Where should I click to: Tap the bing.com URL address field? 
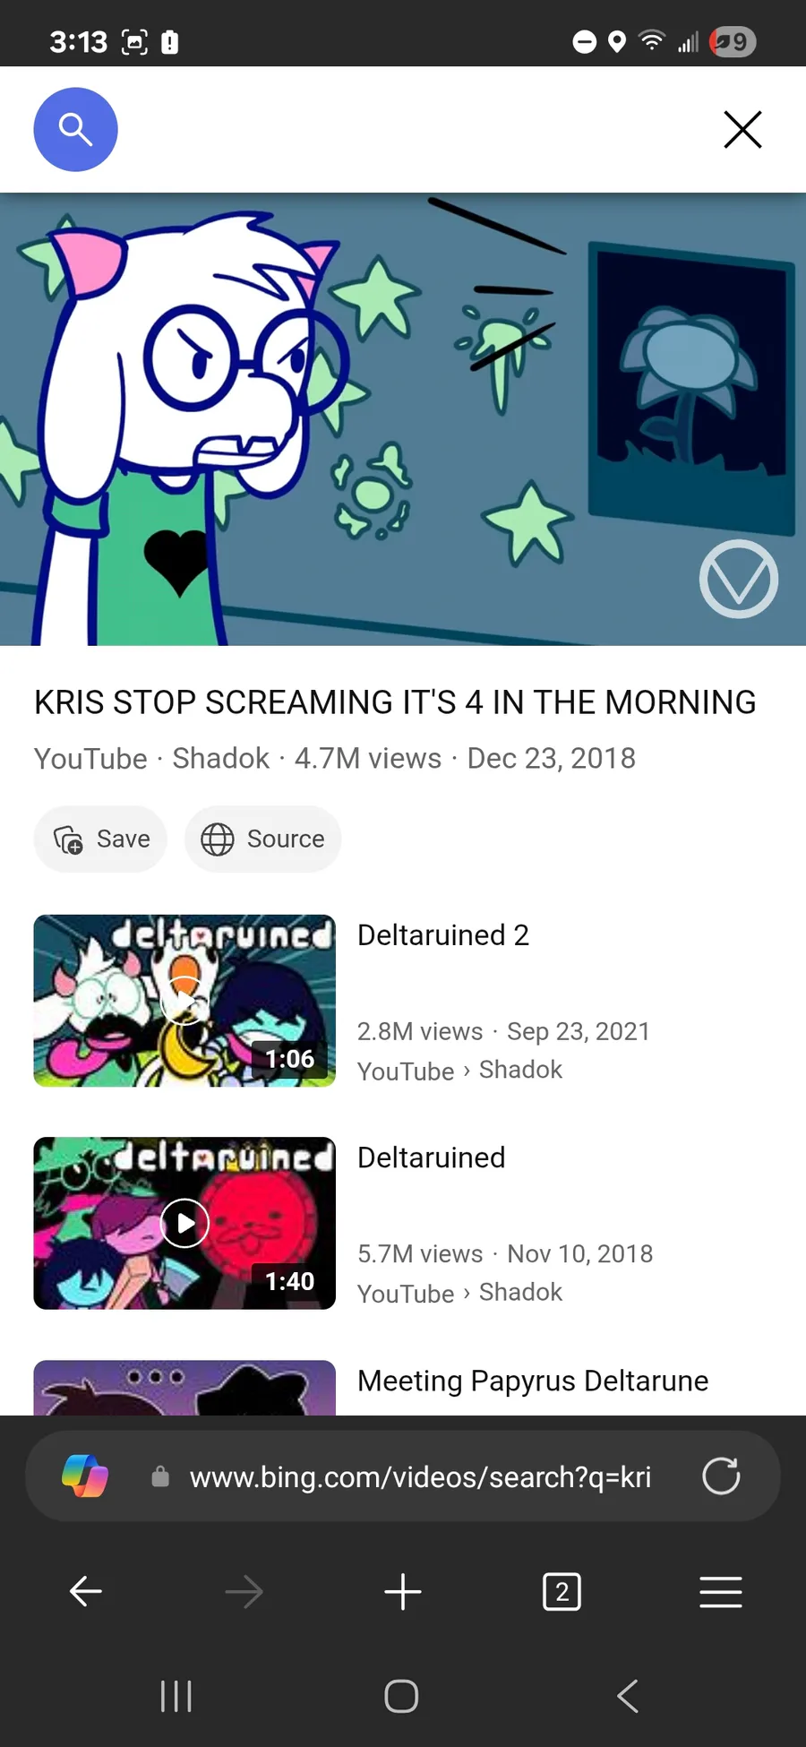click(x=420, y=1476)
